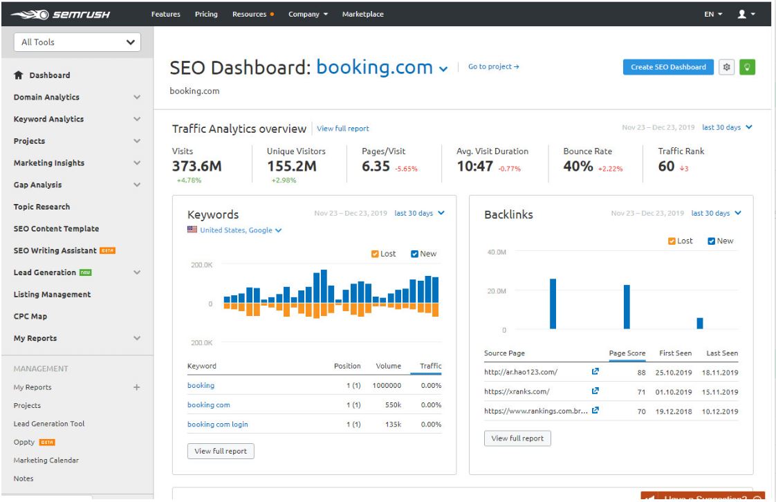Open the All Tools dropdown
The width and height of the screenshot is (776, 502).
click(77, 42)
